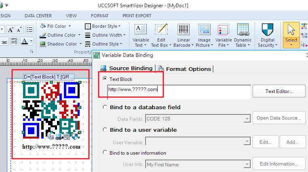Select the QR code object on canvas
This screenshot has height=172, width=308.
[x=51, y=110]
